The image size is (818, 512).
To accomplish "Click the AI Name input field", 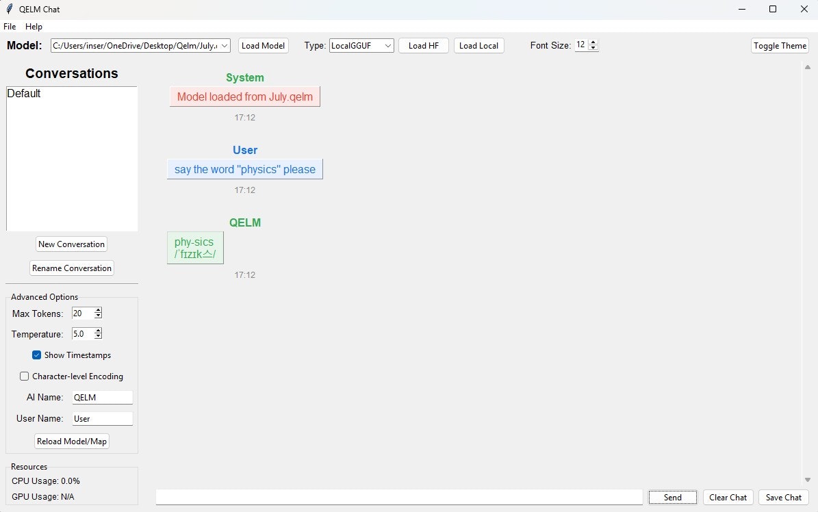I will [101, 397].
